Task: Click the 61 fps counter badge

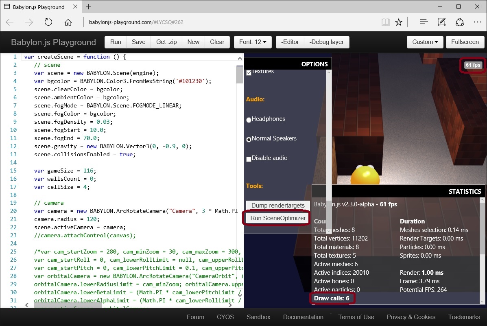Action: pyautogui.click(x=473, y=65)
